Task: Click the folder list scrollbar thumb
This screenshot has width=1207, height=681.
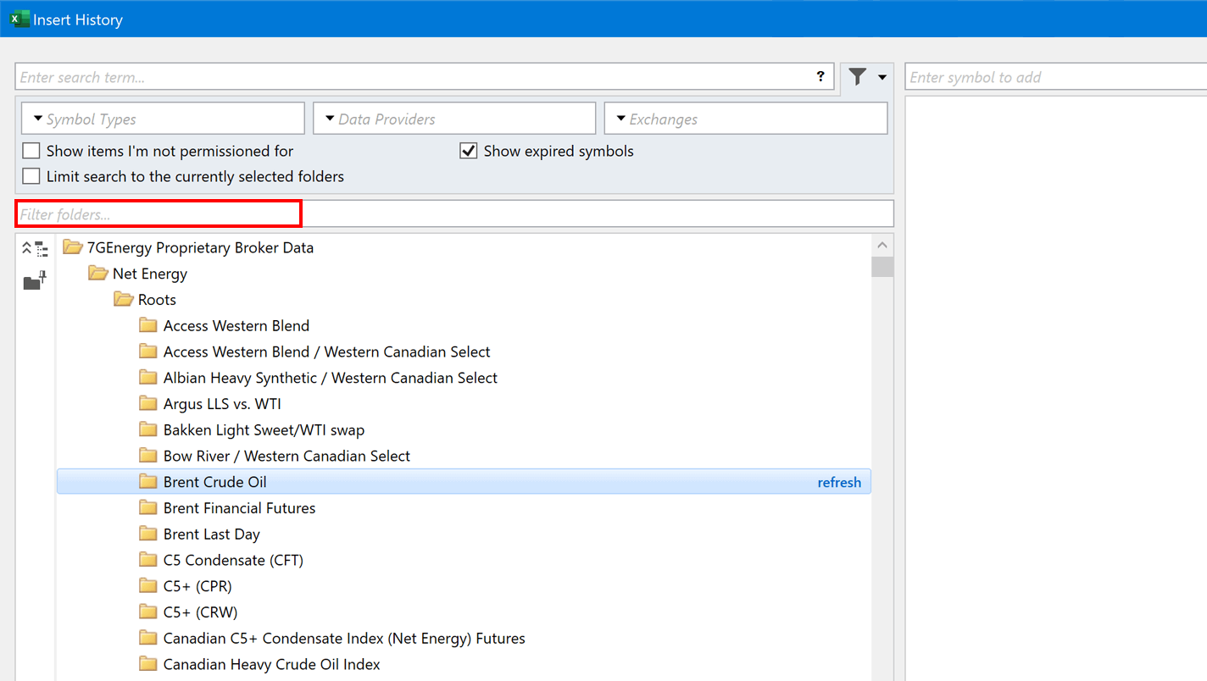Action: tap(882, 267)
